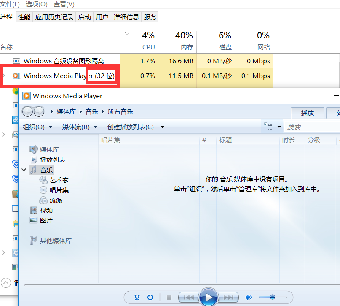Viewport: 340px width, 306px height.
Task: Click the playback seek bar
Action: (182, 285)
